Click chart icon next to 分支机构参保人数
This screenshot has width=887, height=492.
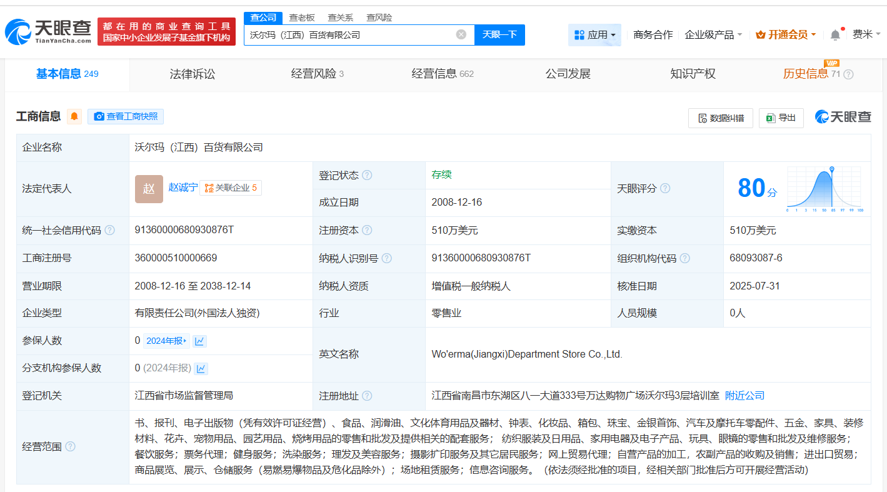point(201,368)
